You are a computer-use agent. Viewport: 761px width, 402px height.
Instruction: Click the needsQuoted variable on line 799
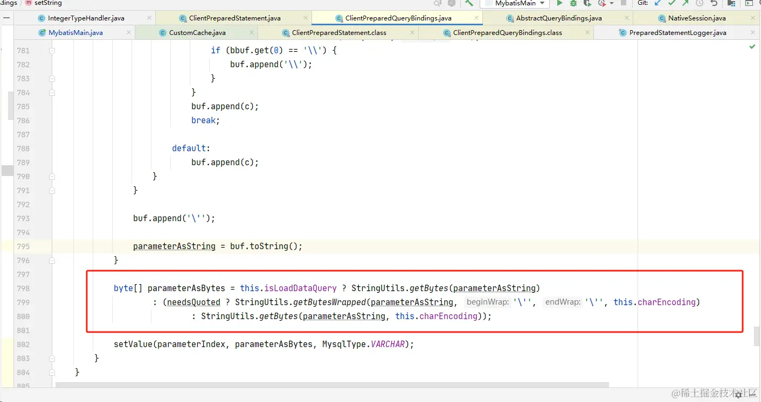[x=193, y=302]
